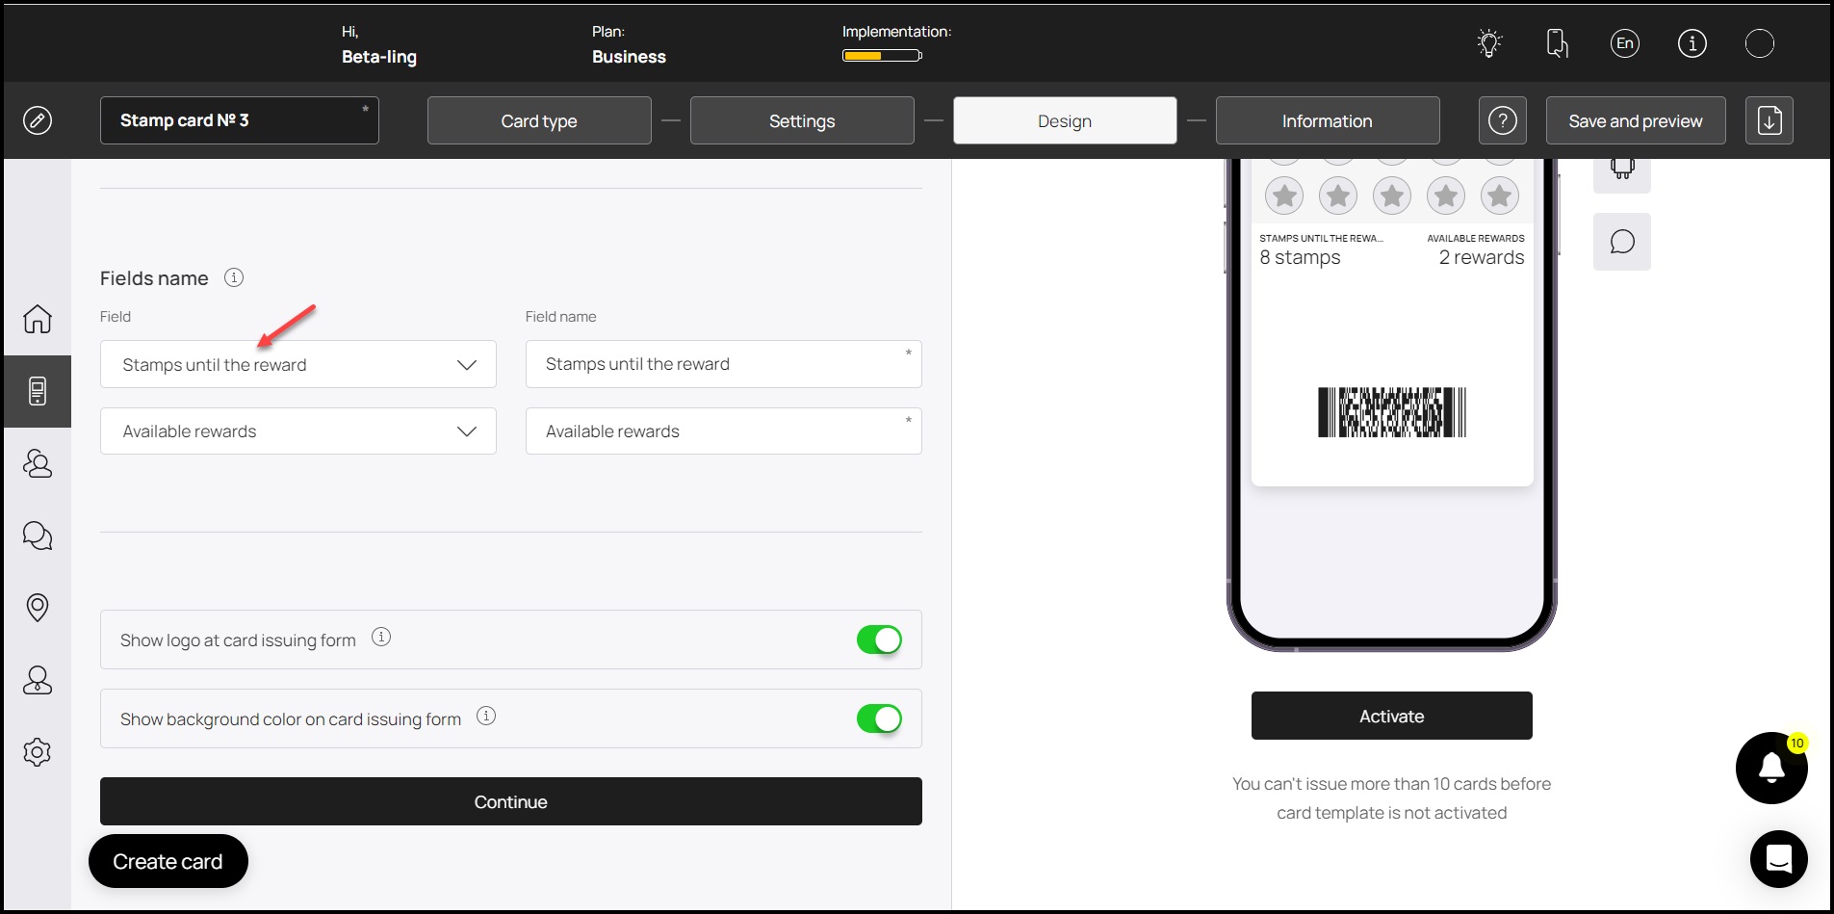The image size is (1834, 914).
Task: Open the help question mark icon
Action: pyautogui.click(x=1503, y=120)
